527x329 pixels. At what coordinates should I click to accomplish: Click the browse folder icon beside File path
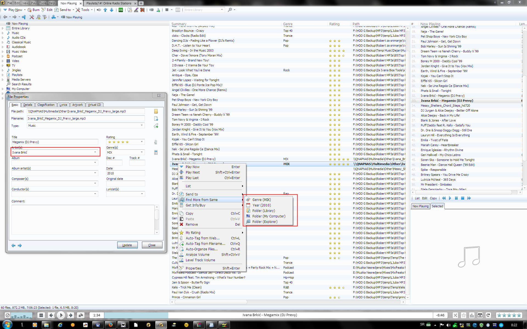(x=156, y=111)
